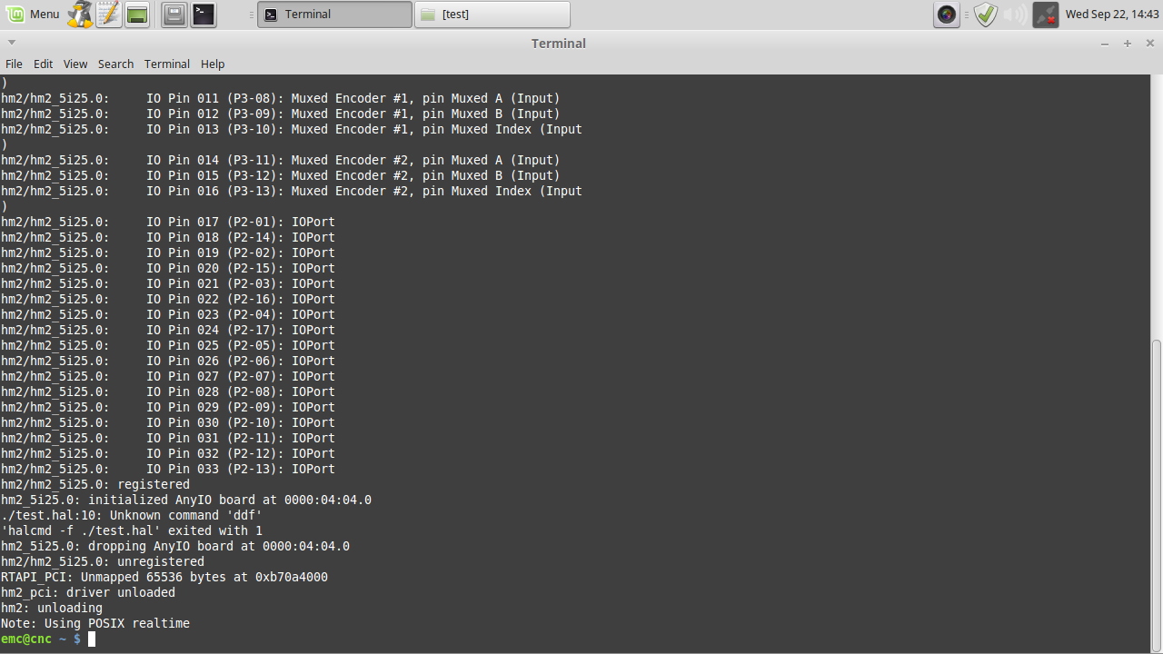Switch to the Terminal taskbar window
The image size is (1163, 654).
[334, 14]
